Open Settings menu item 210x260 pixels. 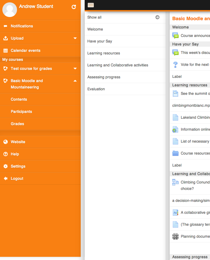[x=40, y=166]
